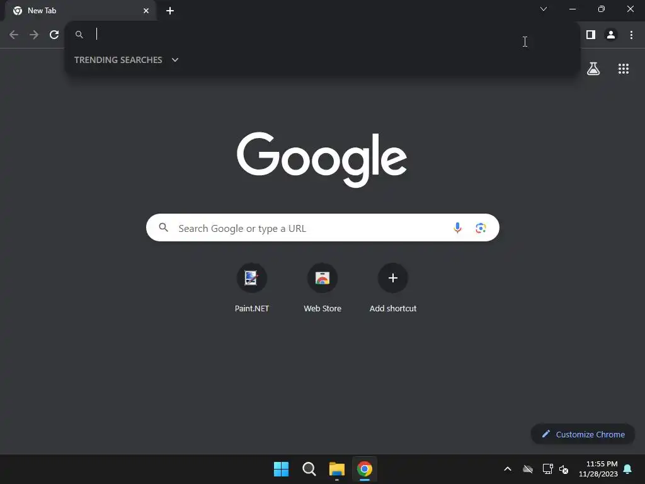Restore down the Chrome window

[x=602, y=9]
